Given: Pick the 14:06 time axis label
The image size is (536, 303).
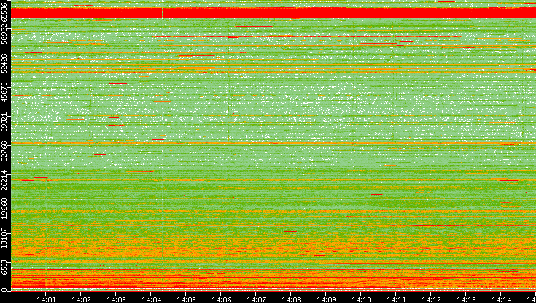Looking at the screenshot, I should tap(221, 299).
